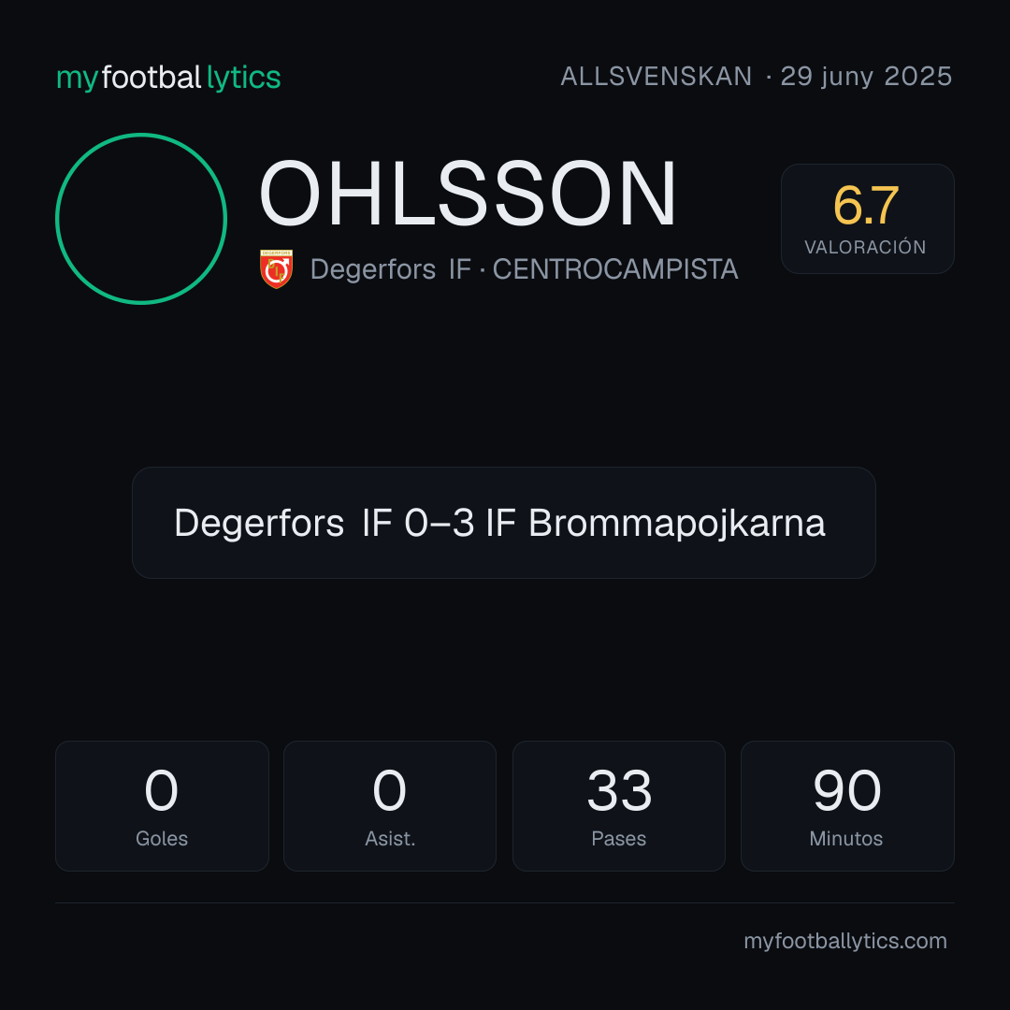Viewport: 1010px width, 1010px height.
Task: Click the number 90 in the Minutos card
Action: [846, 789]
